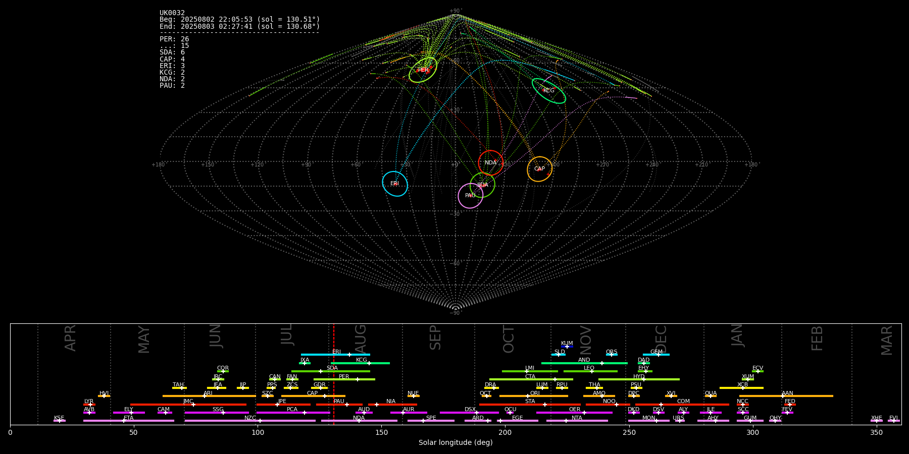909x454 pixels.
Task: Click the '...: 15' sporadic count entry
Action: tap(174, 46)
